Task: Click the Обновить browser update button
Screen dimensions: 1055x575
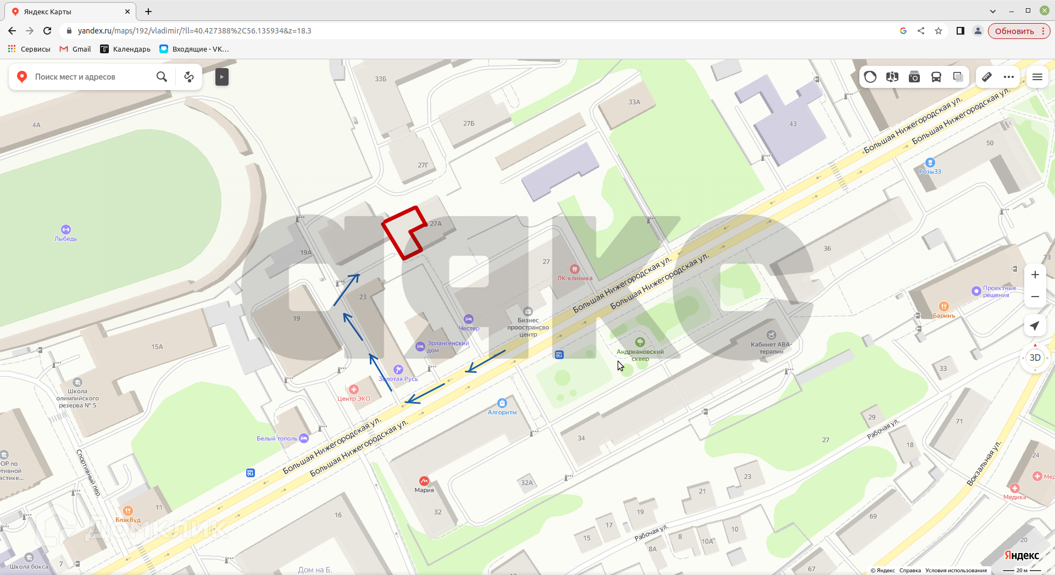Action: click(x=1019, y=31)
